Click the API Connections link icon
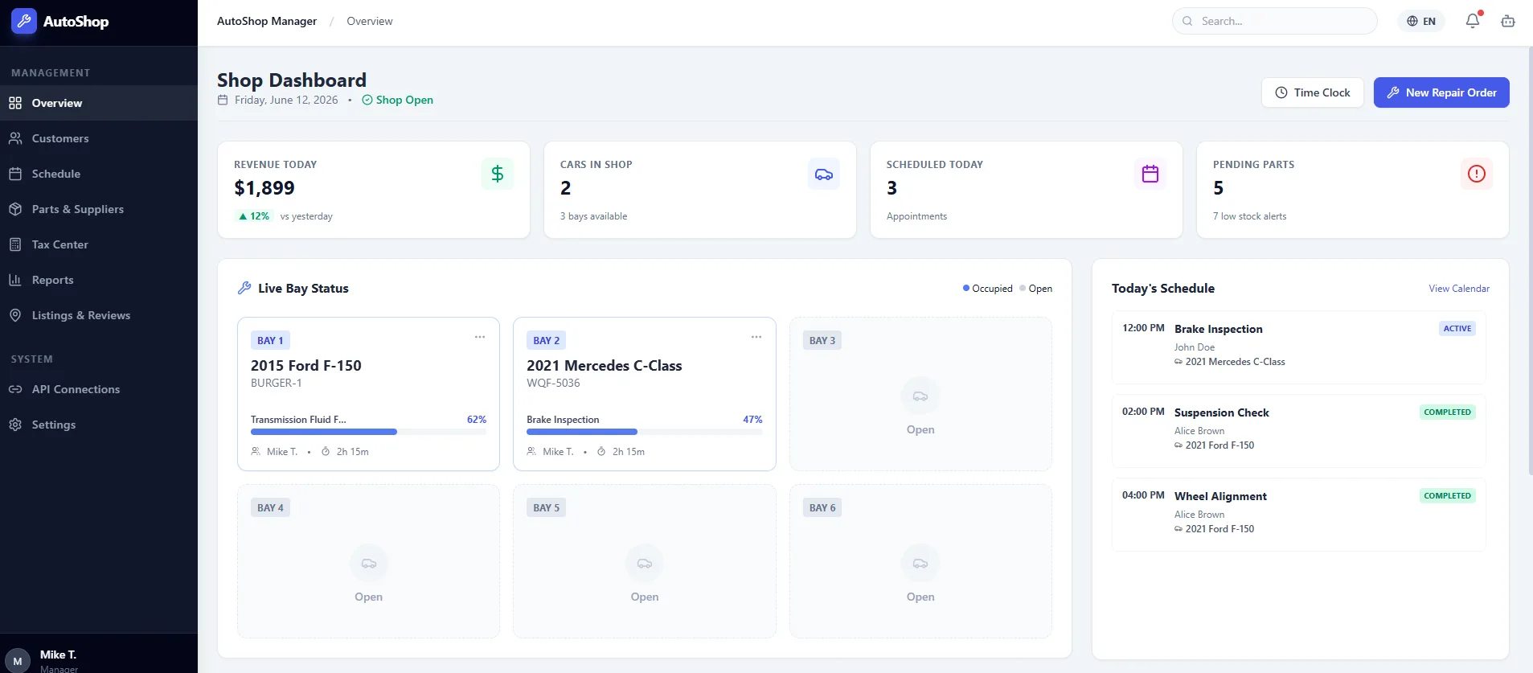 coord(15,389)
